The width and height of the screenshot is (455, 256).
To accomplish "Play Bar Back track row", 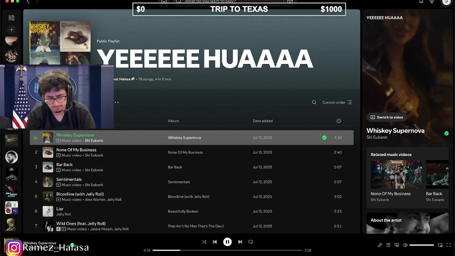I will [x=192, y=167].
